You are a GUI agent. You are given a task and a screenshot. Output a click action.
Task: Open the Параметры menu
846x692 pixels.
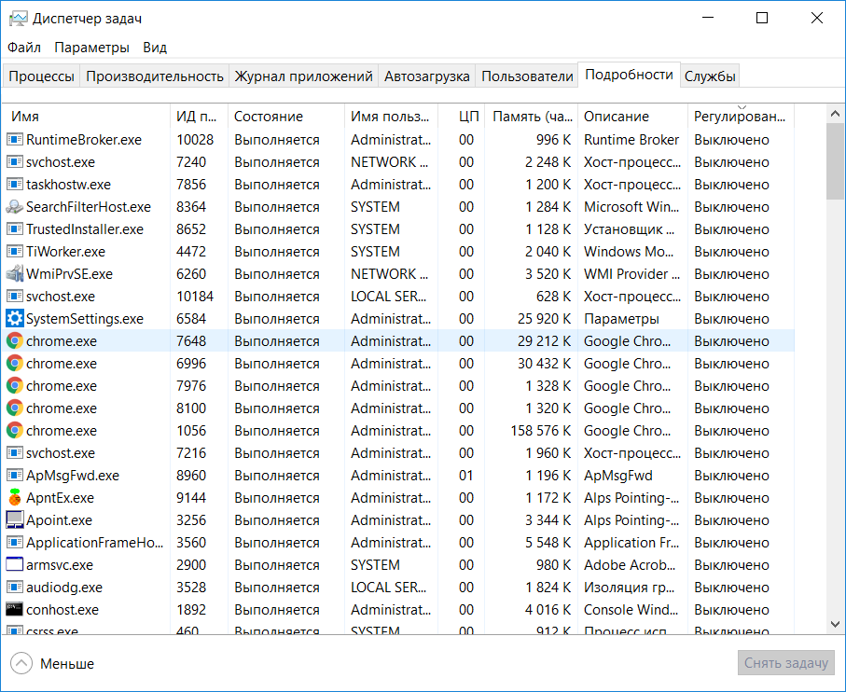(91, 48)
